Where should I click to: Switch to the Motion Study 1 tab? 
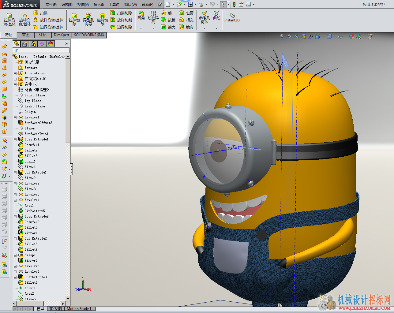point(79,309)
